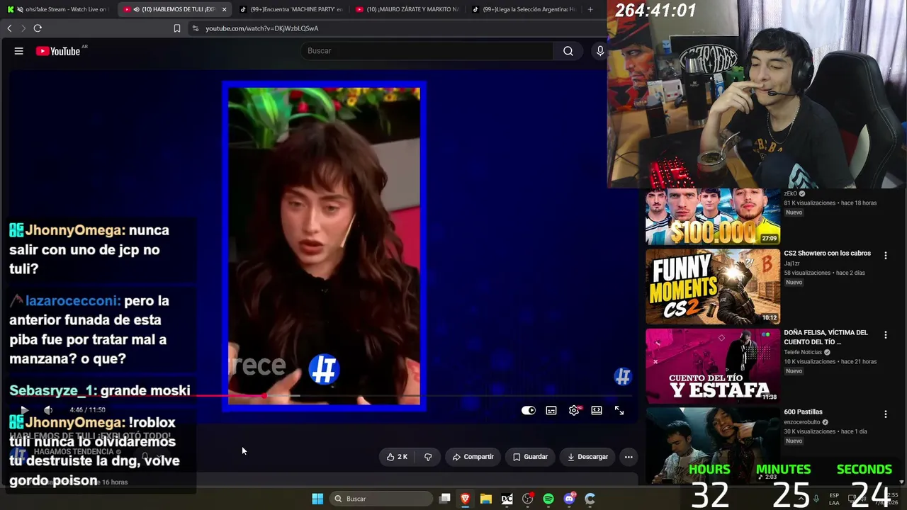This screenshot has height=510, width=907.
Task: Open options for 600 Pastillas video
Action: [885, 414]
